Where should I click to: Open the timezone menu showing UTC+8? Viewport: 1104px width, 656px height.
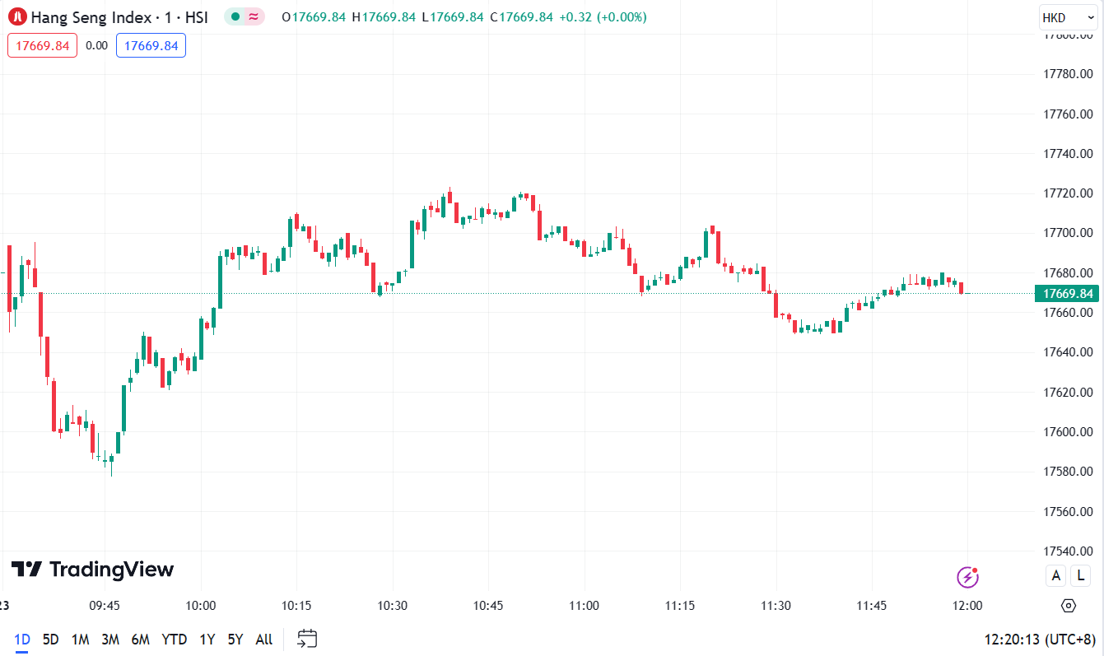(1040, 640)
